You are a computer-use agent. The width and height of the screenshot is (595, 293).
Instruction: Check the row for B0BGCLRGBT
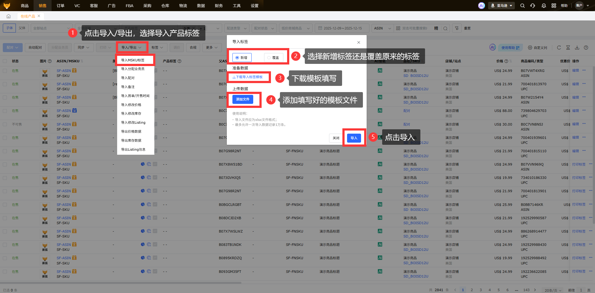[5, 205]
